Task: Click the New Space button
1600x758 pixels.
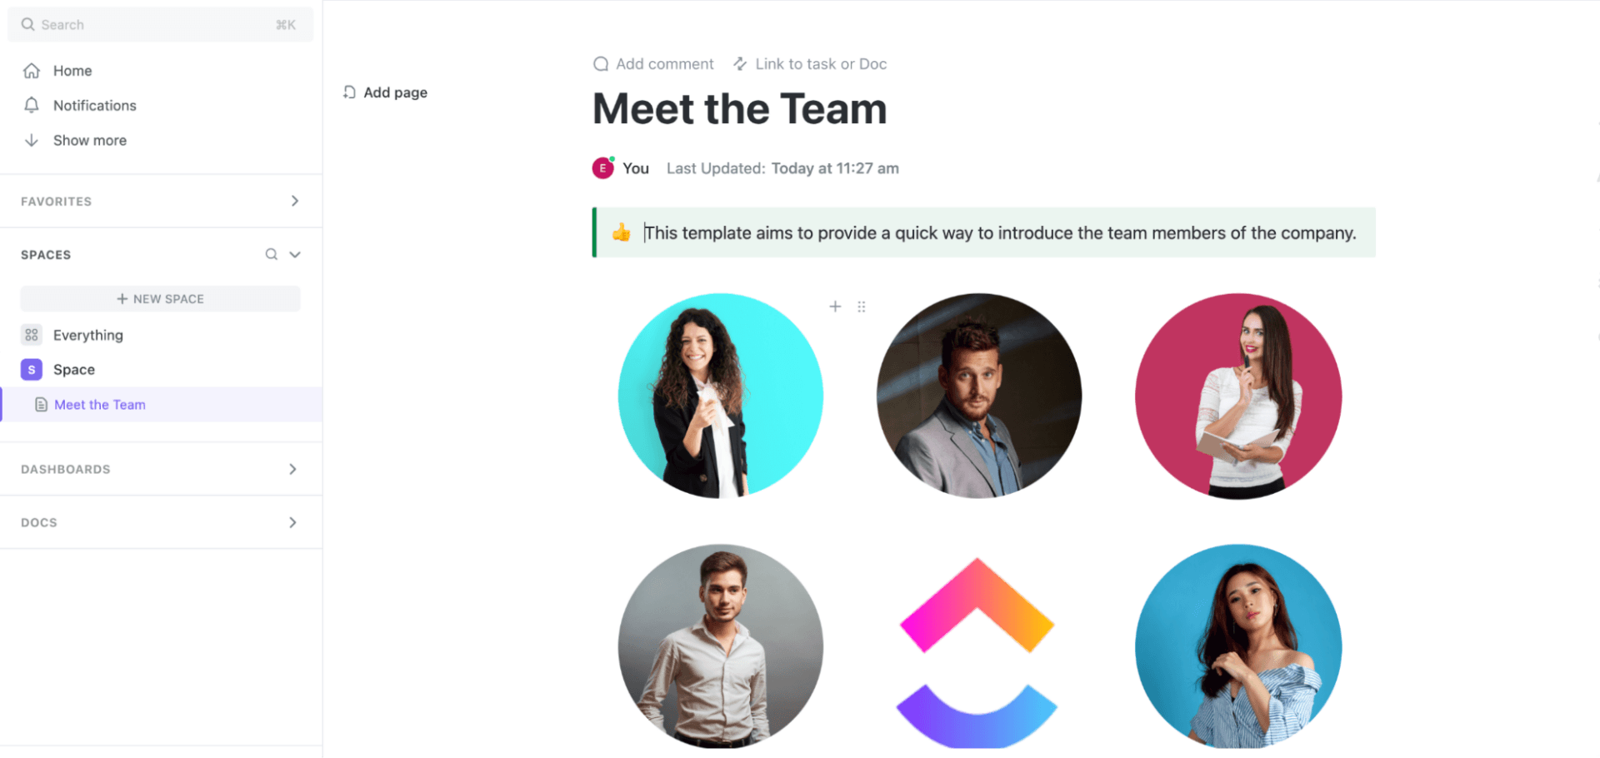Action: (160, 299)
